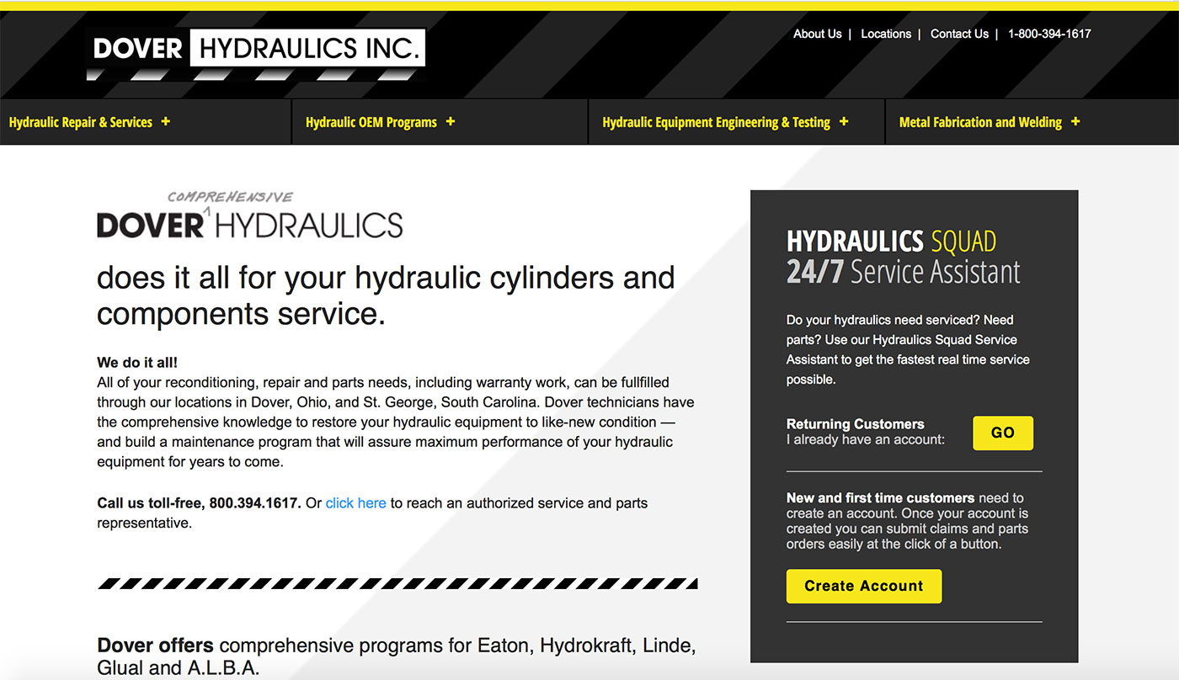
Task: Open Hydraulic Equipment Engineering & Testing menu
Action: (717, 122)
